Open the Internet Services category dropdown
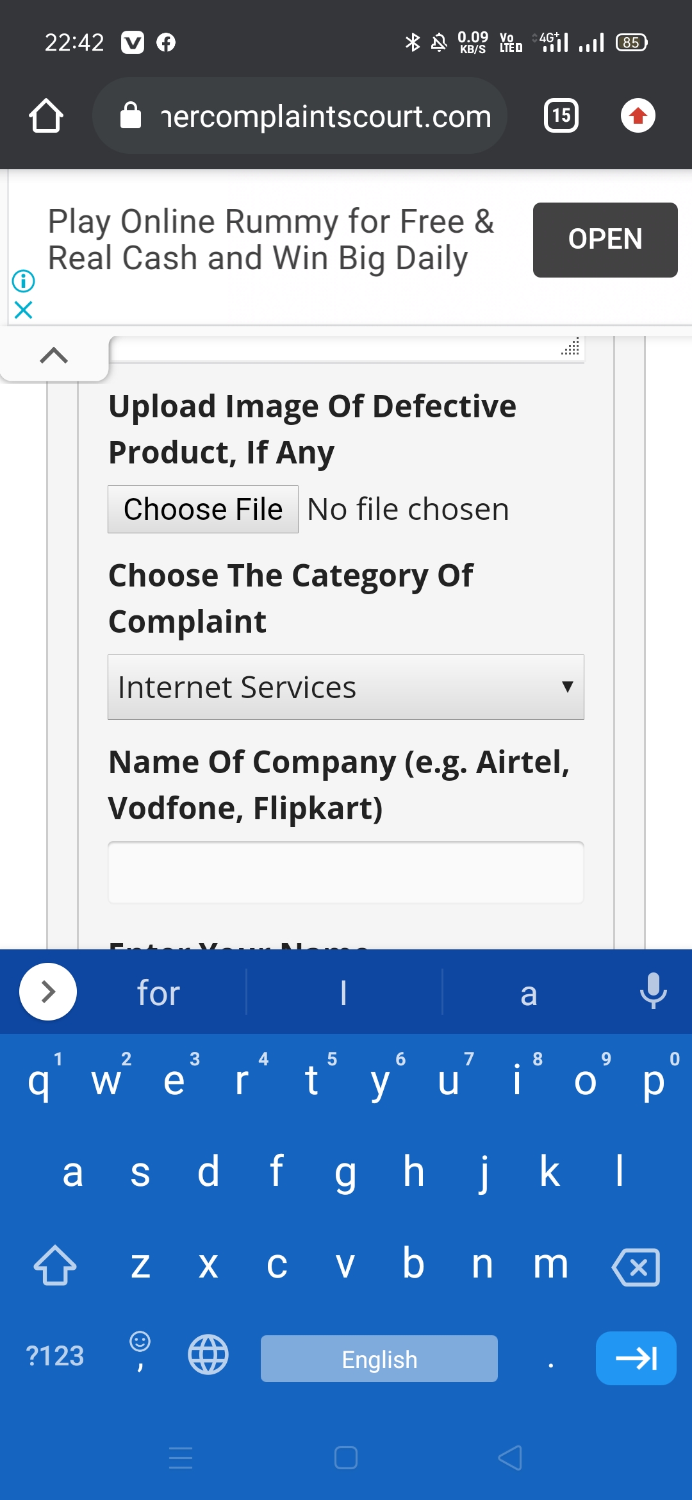The image size is (692, 1500). [346, 687]
